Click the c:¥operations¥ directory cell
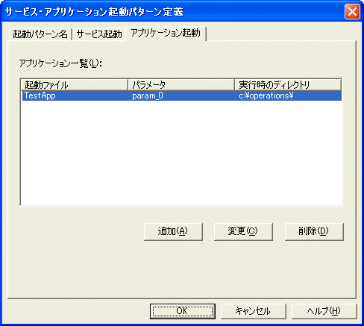The image size is (364, 326). coord(266,95)
